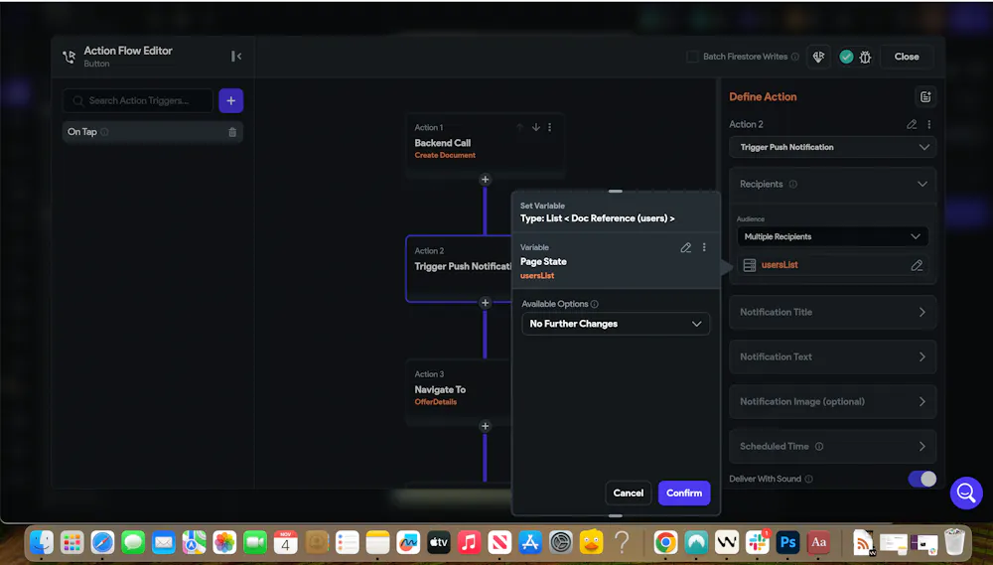Expand Notification Image (optional) section
This screenshot has width=993, height=565.
(x=832, y=401)
